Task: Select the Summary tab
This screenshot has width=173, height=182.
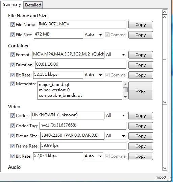Action: coord(12,4)
